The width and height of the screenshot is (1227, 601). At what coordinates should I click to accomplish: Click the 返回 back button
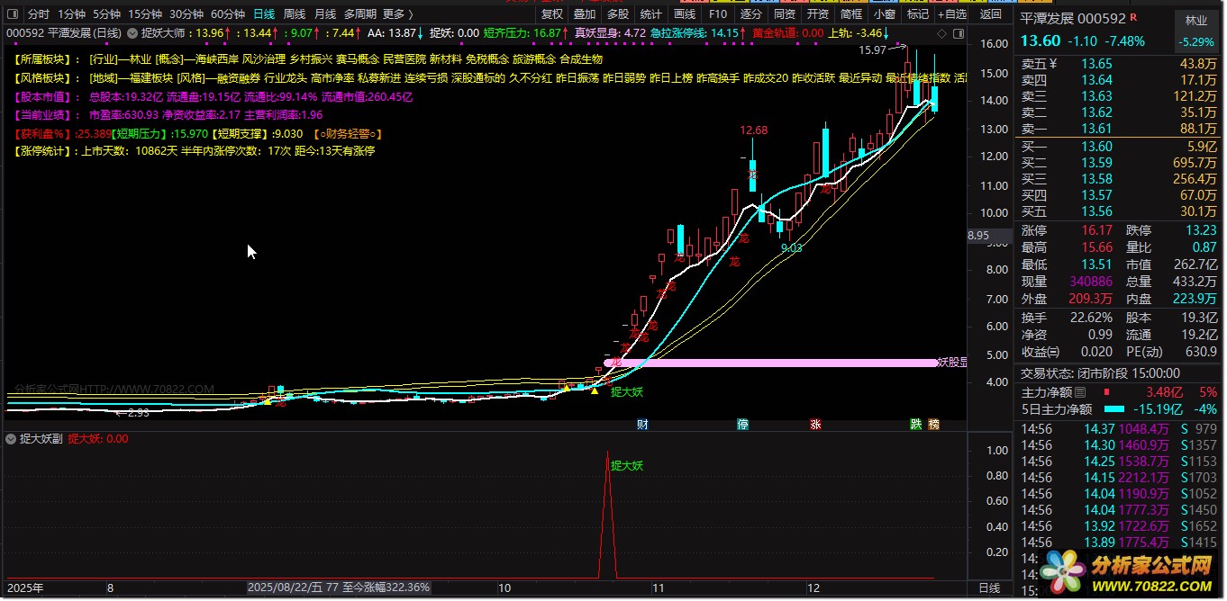click(991, 14)
